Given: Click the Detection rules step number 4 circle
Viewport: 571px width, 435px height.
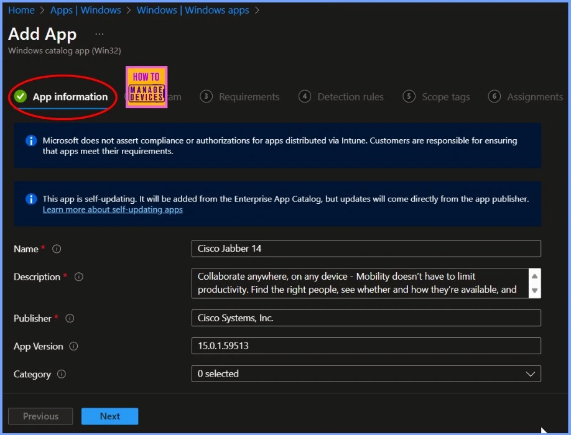Looking at the screenshot, I should point(304,96).
